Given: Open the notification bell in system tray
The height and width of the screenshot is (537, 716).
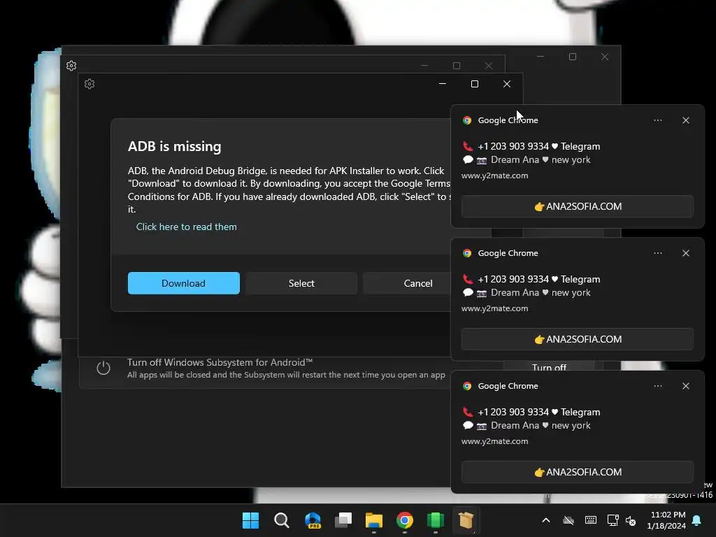Looking at the screenshot, I should point(697,520).
